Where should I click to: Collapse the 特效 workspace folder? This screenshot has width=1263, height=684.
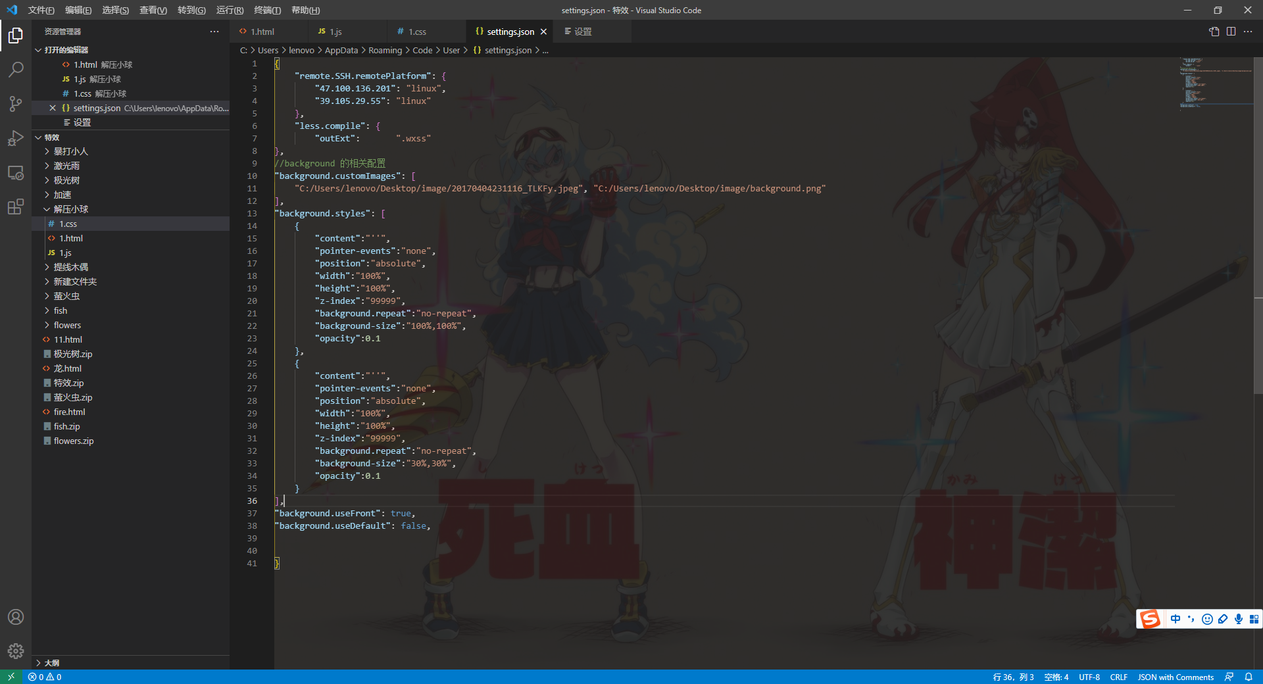[x=130, y=137]
